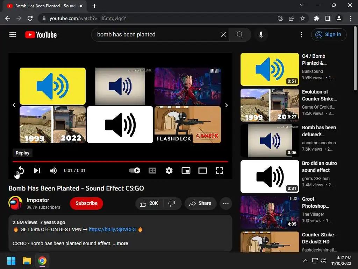
Task: Open the Windows Start menu
Action: pos(11,261)
